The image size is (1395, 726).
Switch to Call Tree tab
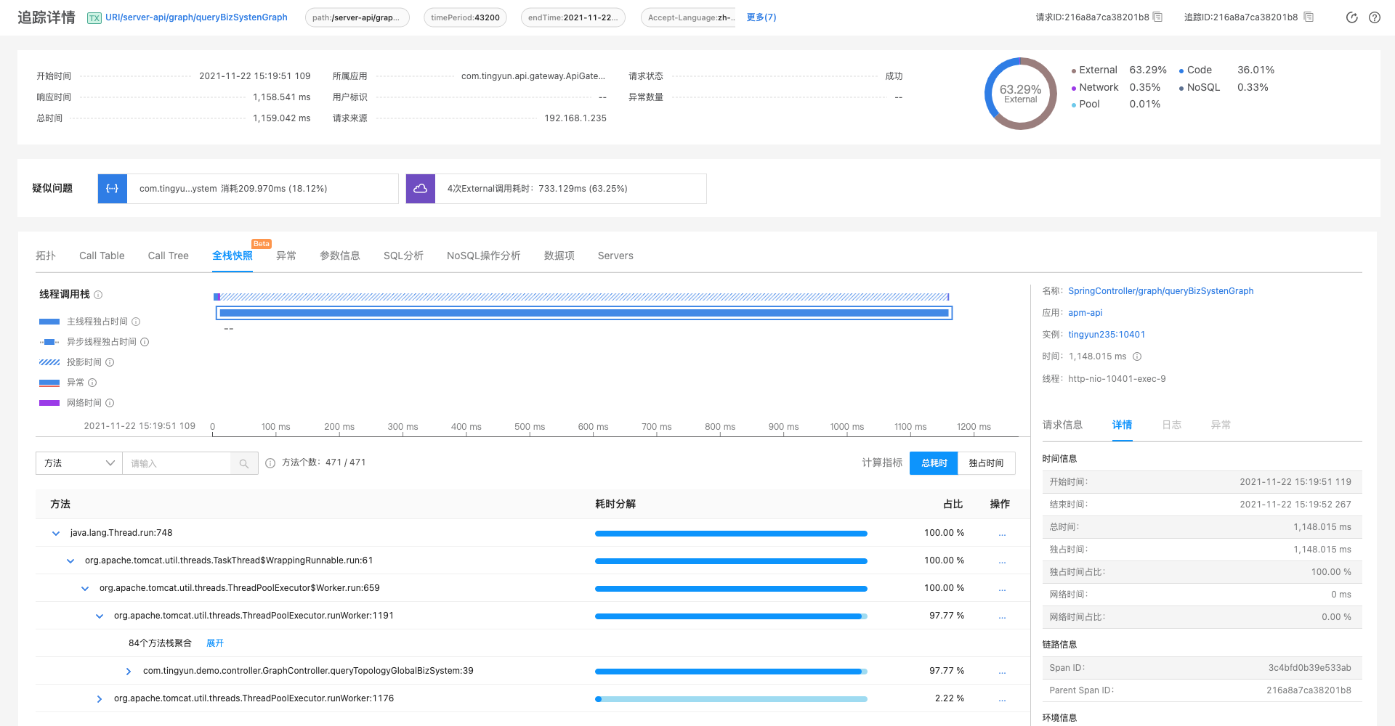168,256
